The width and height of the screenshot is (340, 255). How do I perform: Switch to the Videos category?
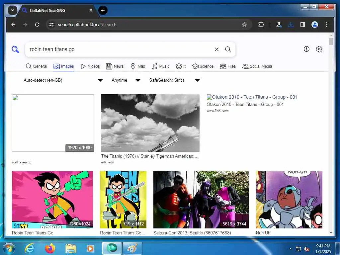[x=90, y=66]
